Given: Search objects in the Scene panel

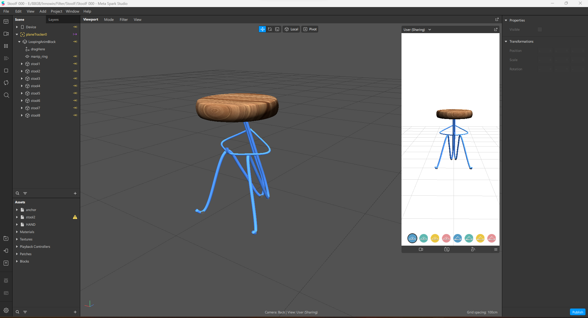Looking at the screenshot, I should pyautogui.click(x=17, y=193).
